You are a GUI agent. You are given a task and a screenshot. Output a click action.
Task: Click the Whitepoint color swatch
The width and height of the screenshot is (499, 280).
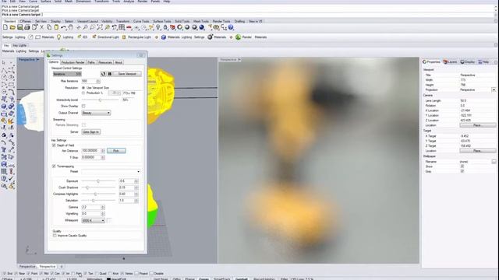pos(109,220)
